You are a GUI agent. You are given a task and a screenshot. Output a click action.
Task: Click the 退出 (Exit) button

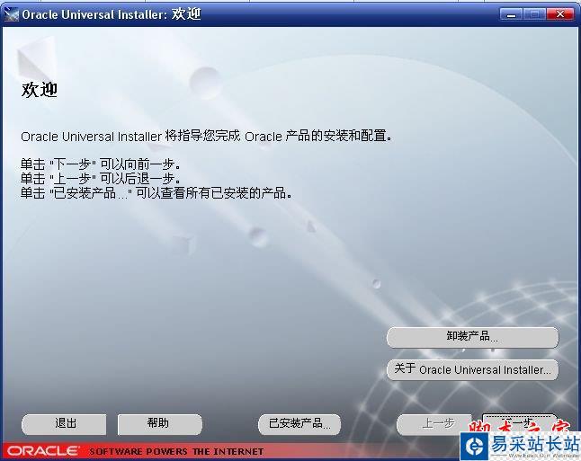click(64, 424)
